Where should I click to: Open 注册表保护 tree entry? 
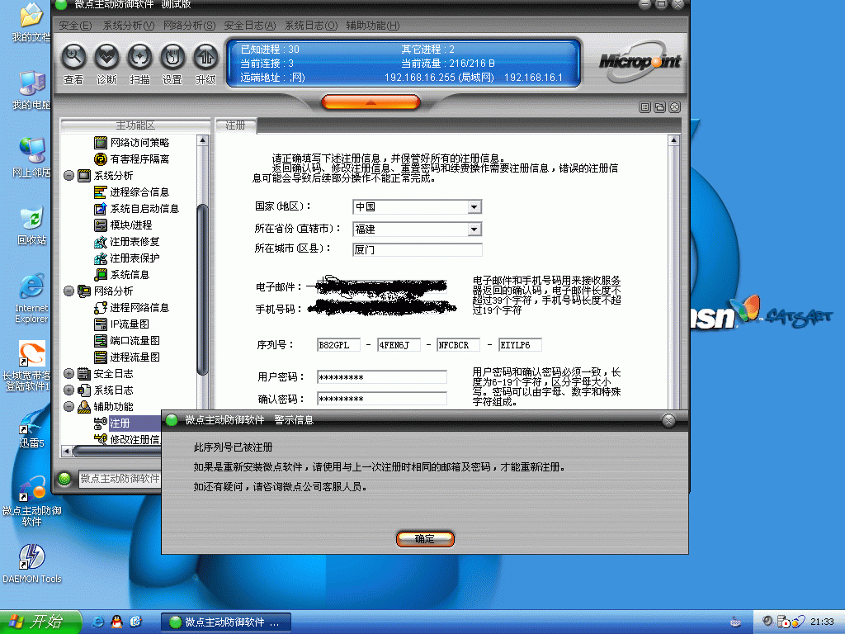(127, 258)
